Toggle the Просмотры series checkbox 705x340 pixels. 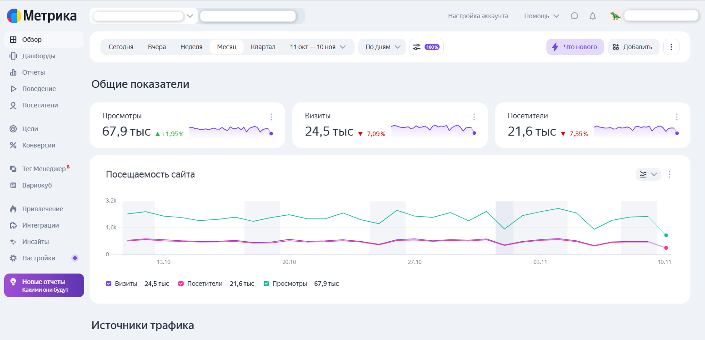click(x=266, y=284)
